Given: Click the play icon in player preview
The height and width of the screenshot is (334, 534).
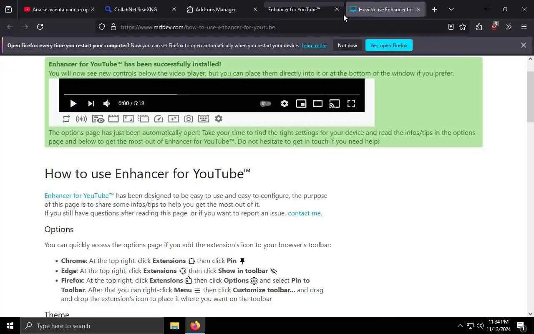Looking at the screenshot, I should pos(73,104).
